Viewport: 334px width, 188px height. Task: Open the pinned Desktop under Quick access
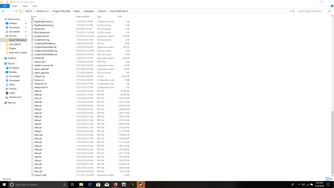coord(13,23)
